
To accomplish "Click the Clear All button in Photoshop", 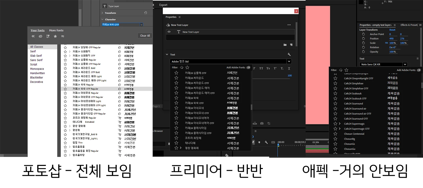I will (145, 36).
